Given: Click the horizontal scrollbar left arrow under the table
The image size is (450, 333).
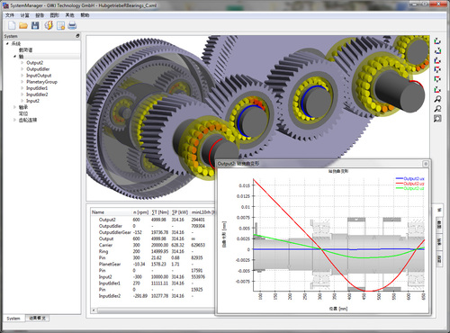Looking at the screenshot, I should tap(94, 310).
